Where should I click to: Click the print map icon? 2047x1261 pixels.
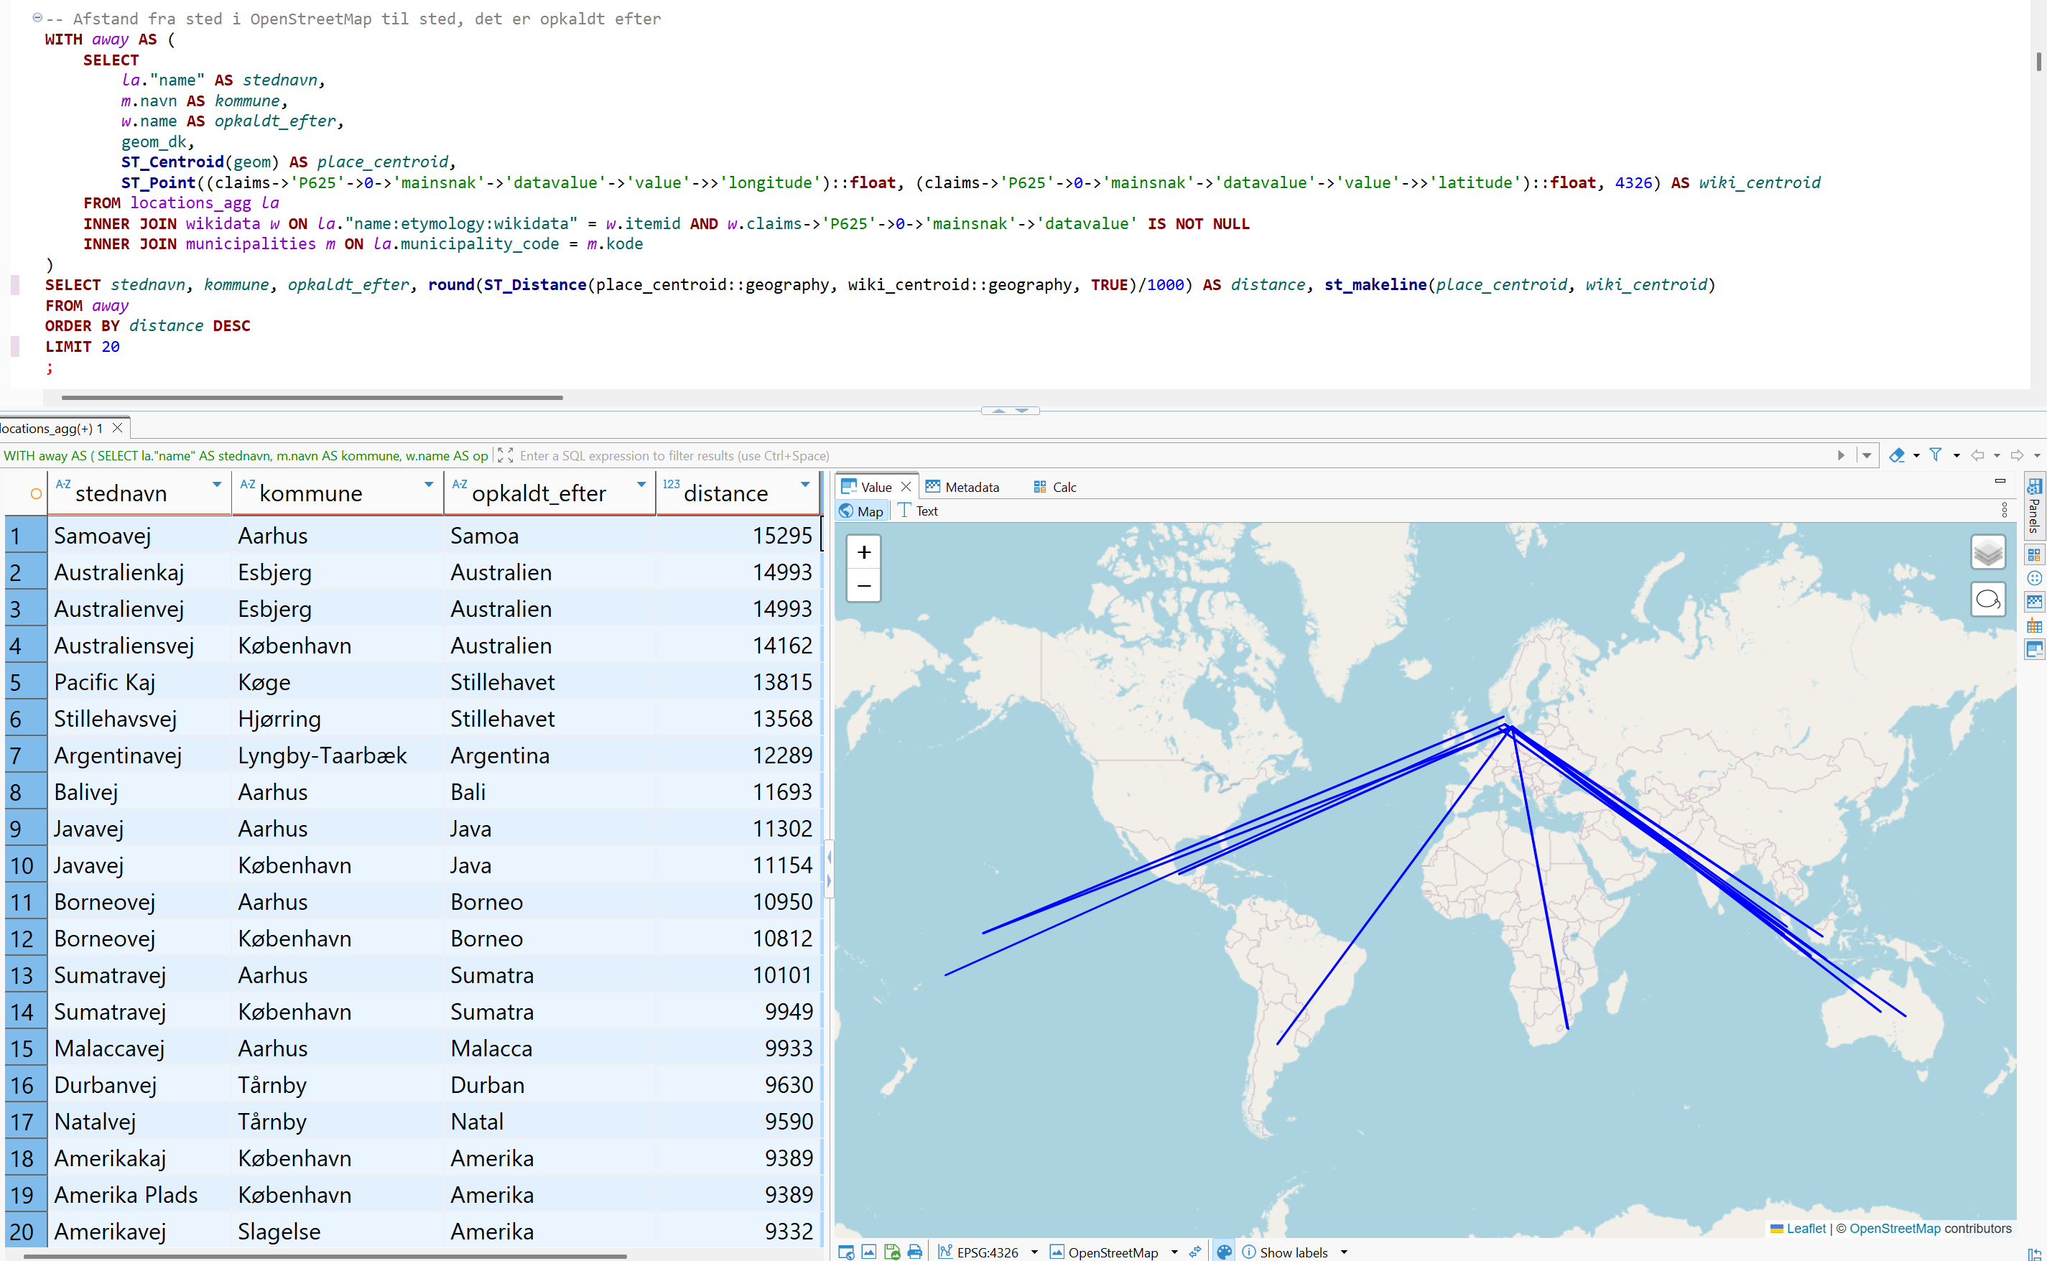point(915,1251)
